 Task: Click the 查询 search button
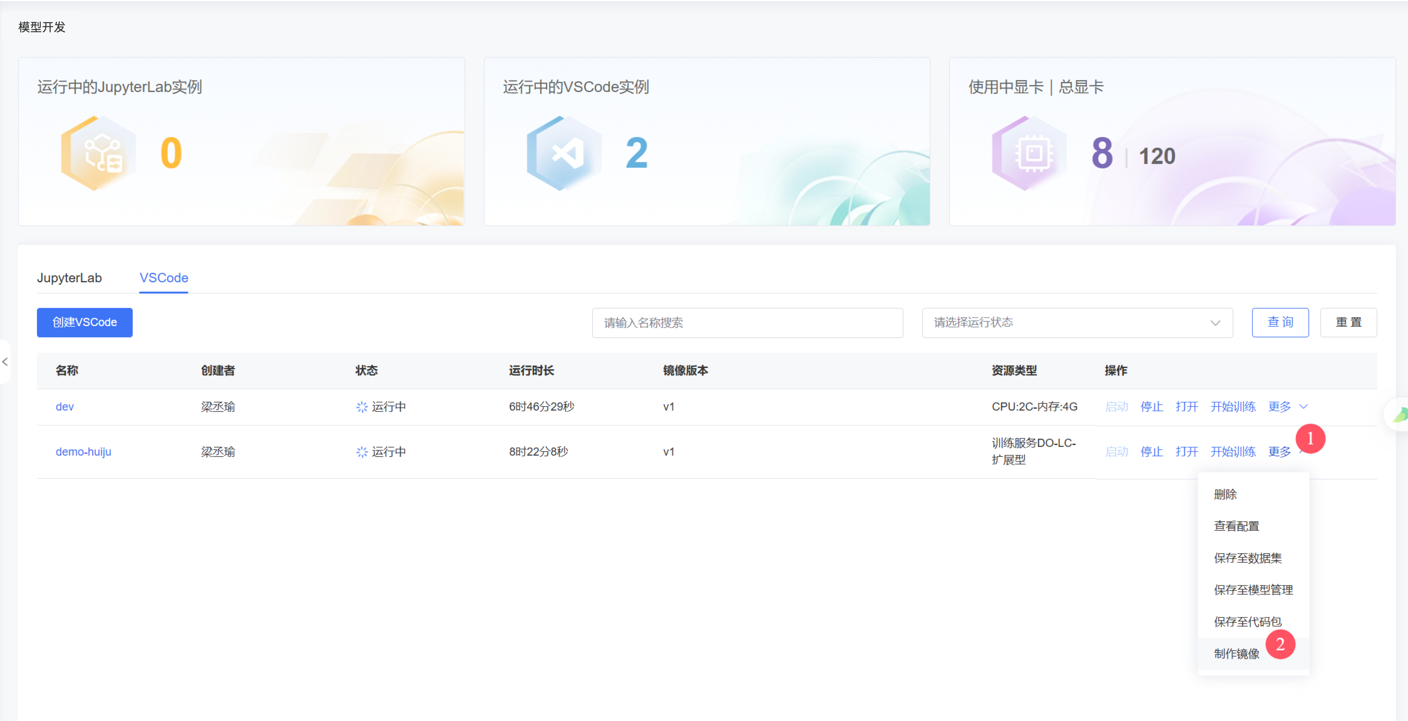click(1280, 323)
